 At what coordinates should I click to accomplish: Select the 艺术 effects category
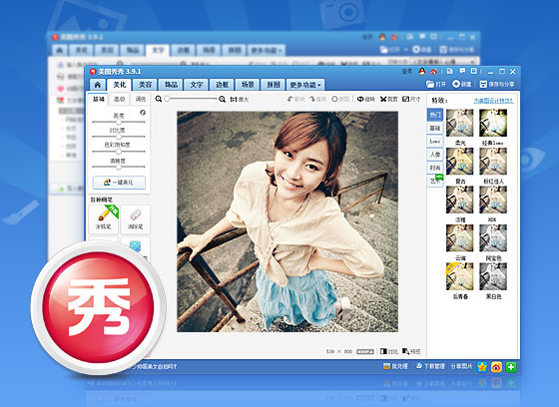point(435,181)
